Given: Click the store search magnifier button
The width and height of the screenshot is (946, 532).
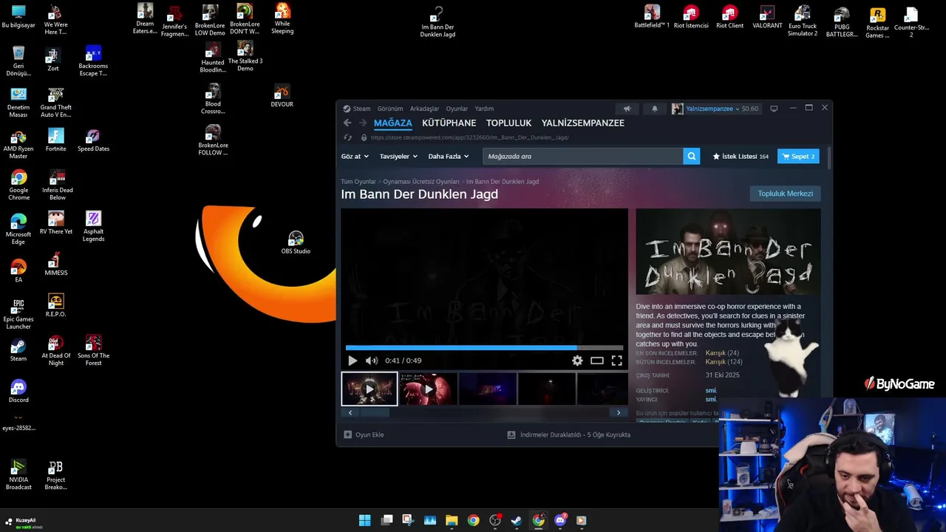Looking at the screenshot, I should 691,156.
